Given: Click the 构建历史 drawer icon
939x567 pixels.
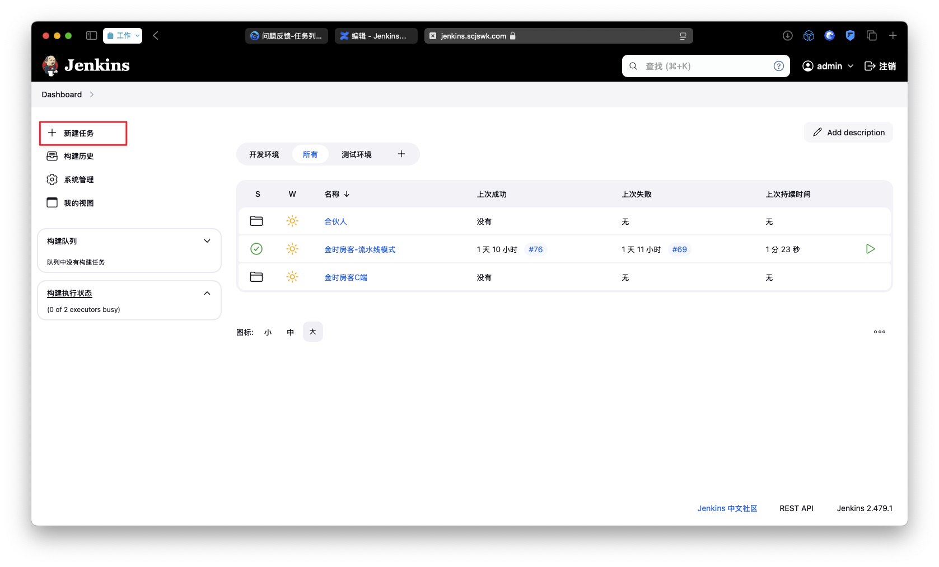Looking at the screenshot, I should point(52,156).
